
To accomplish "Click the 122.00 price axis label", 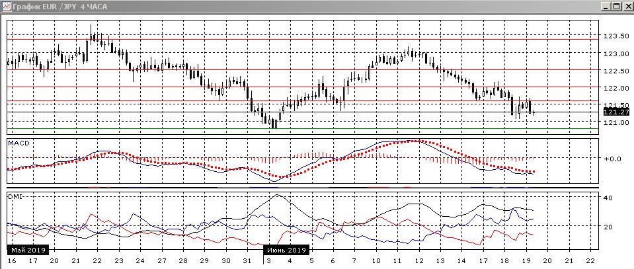I will coord(615,88).
